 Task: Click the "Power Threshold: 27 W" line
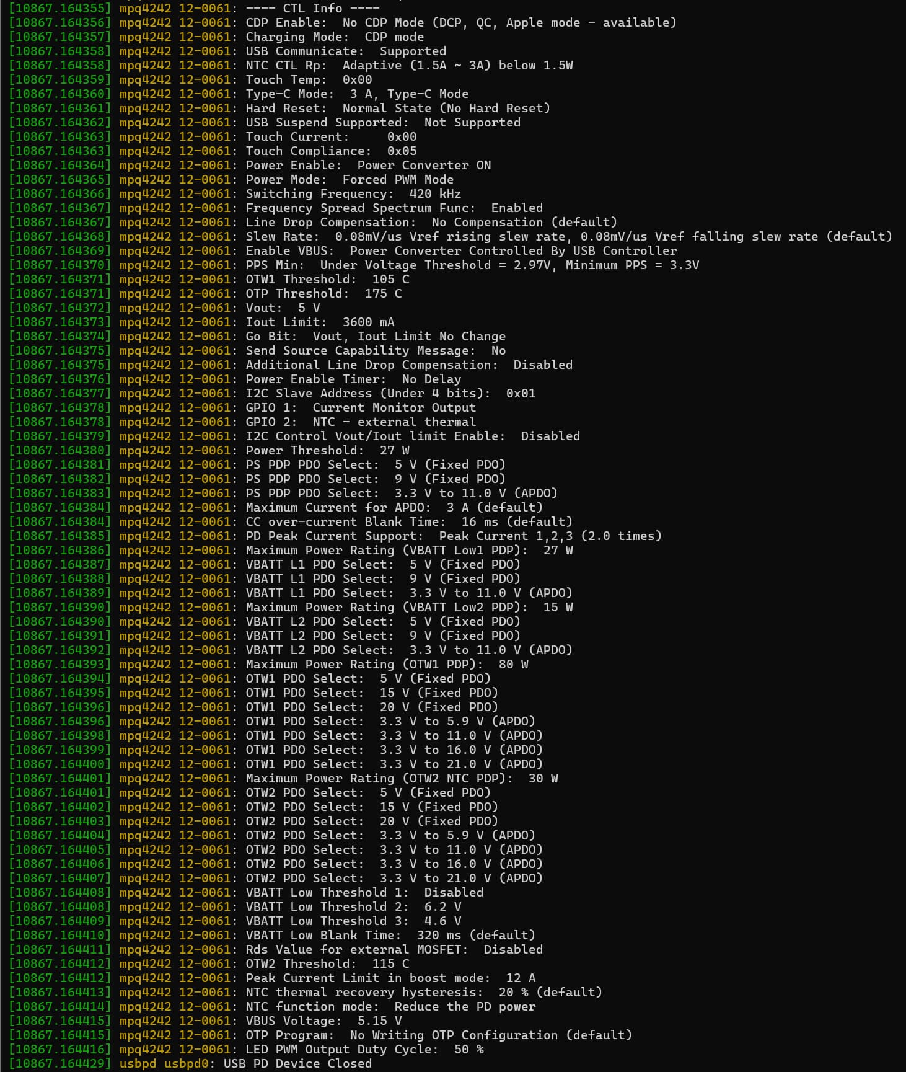(327, 450)
